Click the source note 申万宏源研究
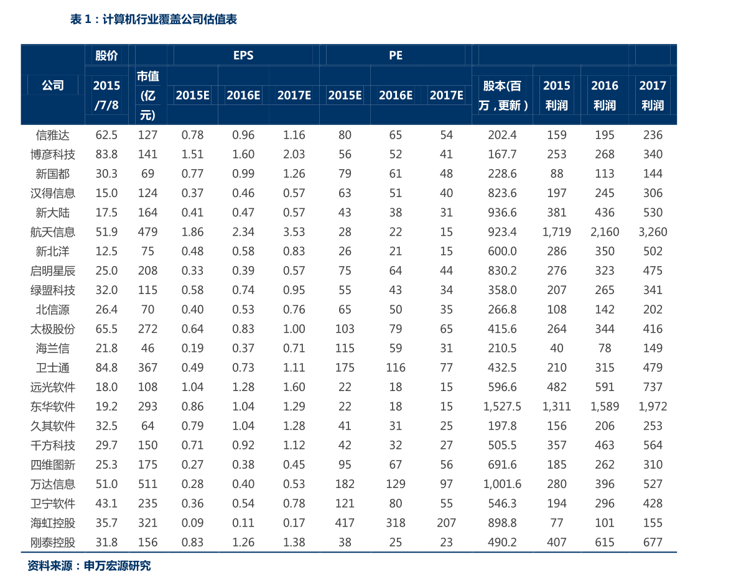This screenshot has width=741, height=585. point(117,566)
